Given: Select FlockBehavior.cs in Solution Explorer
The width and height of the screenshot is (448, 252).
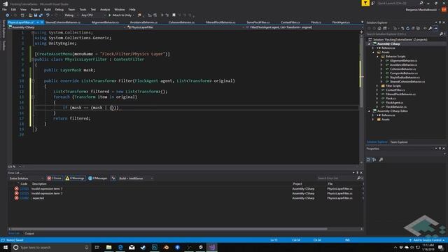Looking at the screenshot, I should 396,107.
